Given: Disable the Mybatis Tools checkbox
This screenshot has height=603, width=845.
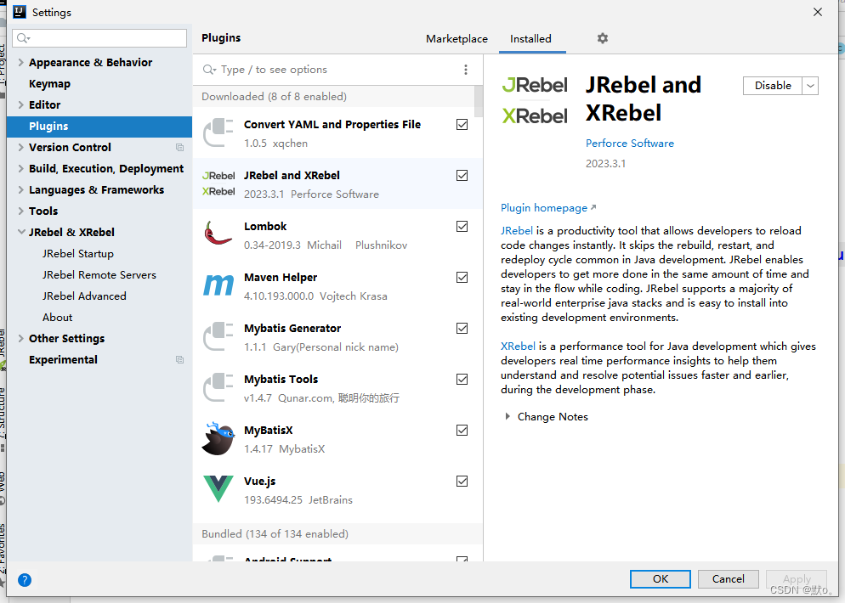Looking at the screenshot, I should coord(462,379).
